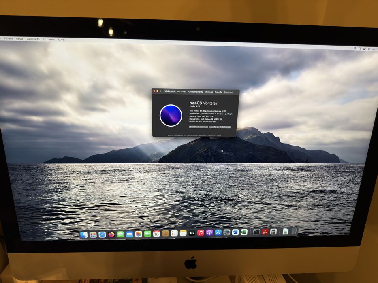This screenshot has height=283, width=378.
Task: Open Contacts app in the Dock
Action: coord(166,233)
